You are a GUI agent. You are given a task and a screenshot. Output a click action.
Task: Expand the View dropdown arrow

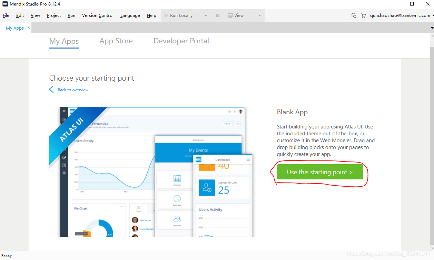[x=259, y=15]
